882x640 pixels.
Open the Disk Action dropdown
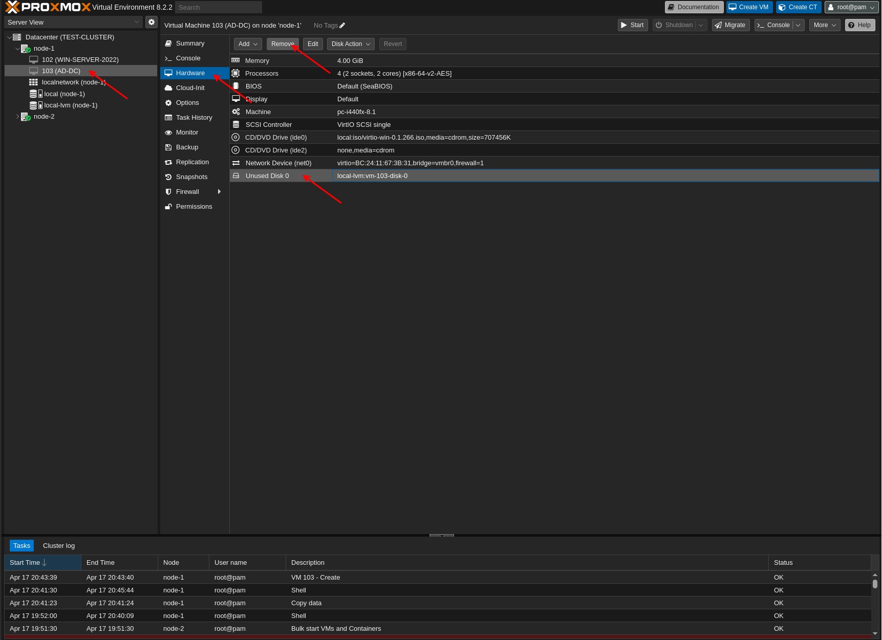(350, 44)
